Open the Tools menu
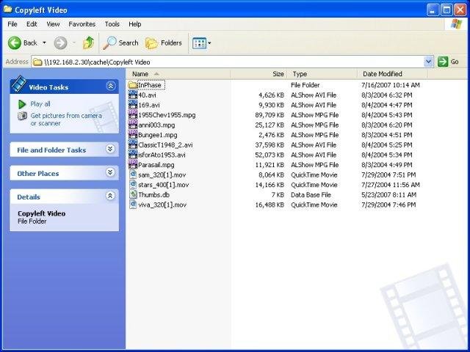 [112, 24]
